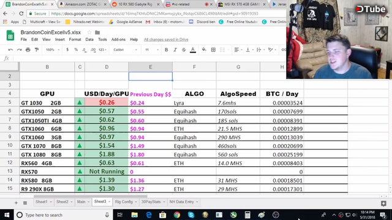Click the Print icon
Viewport: 392px width, 220px height.
(28, 50)
